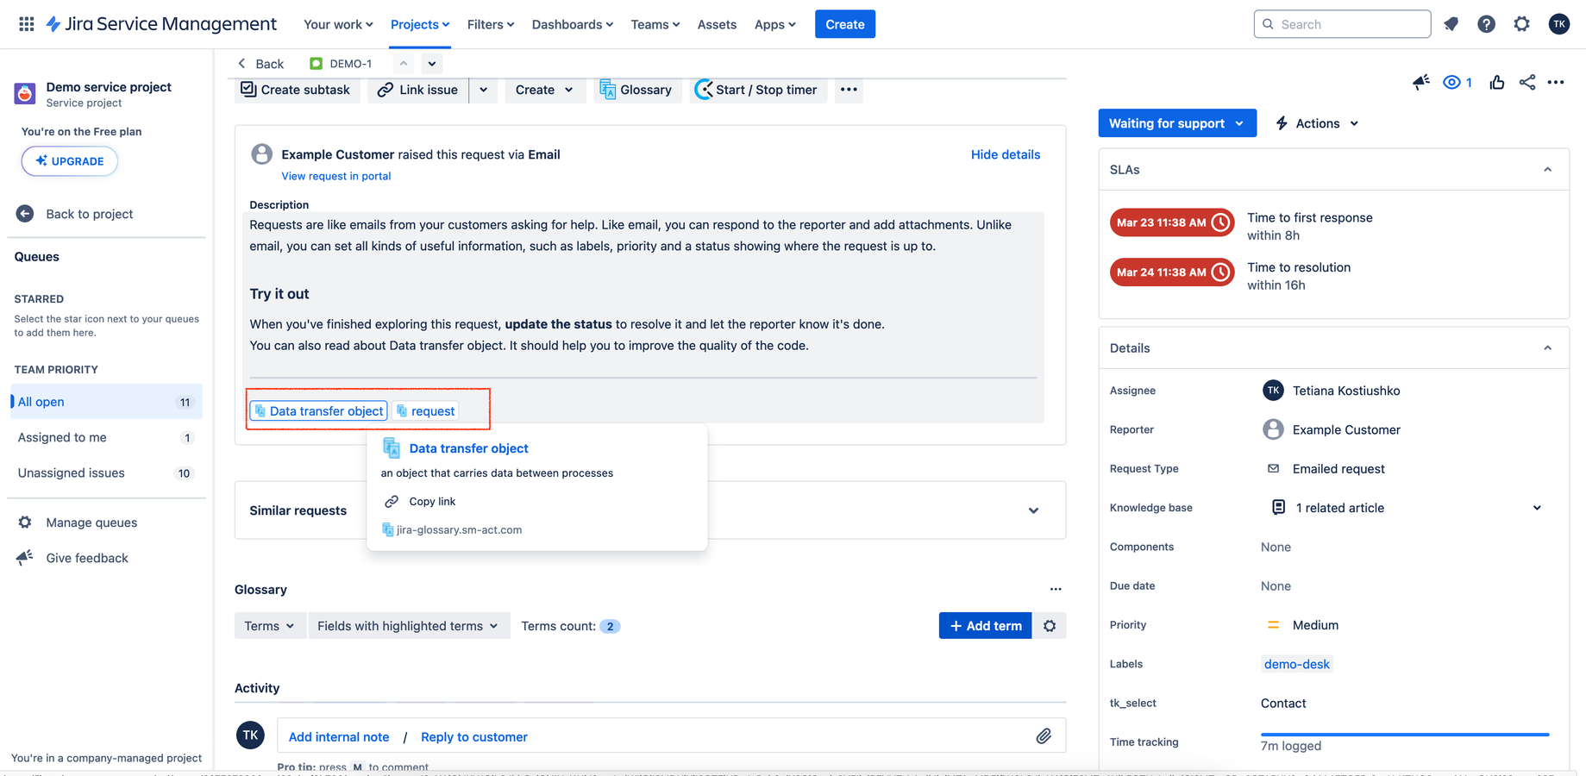Open the help question mark icon
The width and height of the screenshot is (1586, 776).
click(1486, 24)
